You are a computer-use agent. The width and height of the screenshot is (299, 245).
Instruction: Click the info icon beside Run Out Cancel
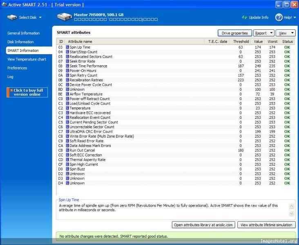coord(67,150)
